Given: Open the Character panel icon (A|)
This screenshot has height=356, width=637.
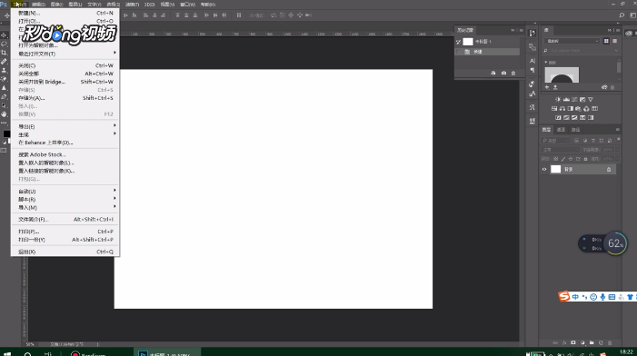Looking at the screenshot, I should point(532,61).
